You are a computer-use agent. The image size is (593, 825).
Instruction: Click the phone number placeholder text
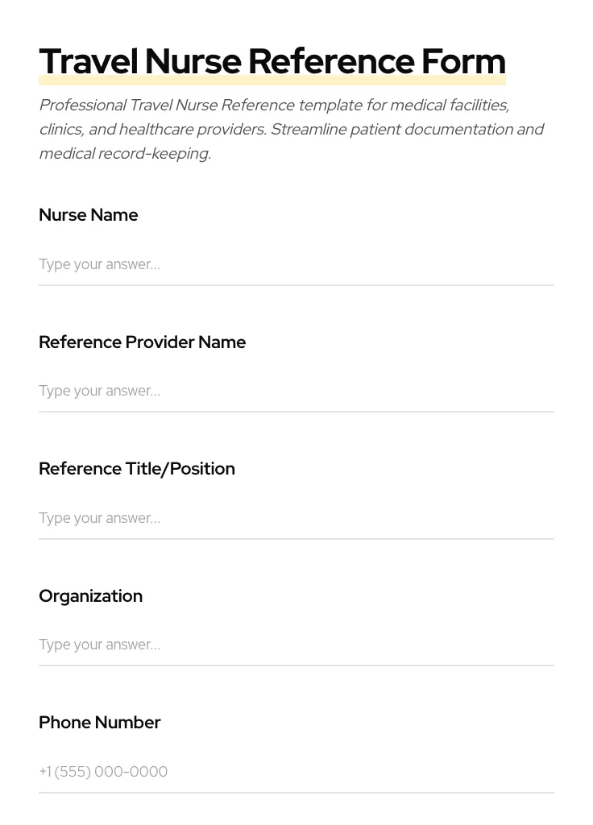103,772
